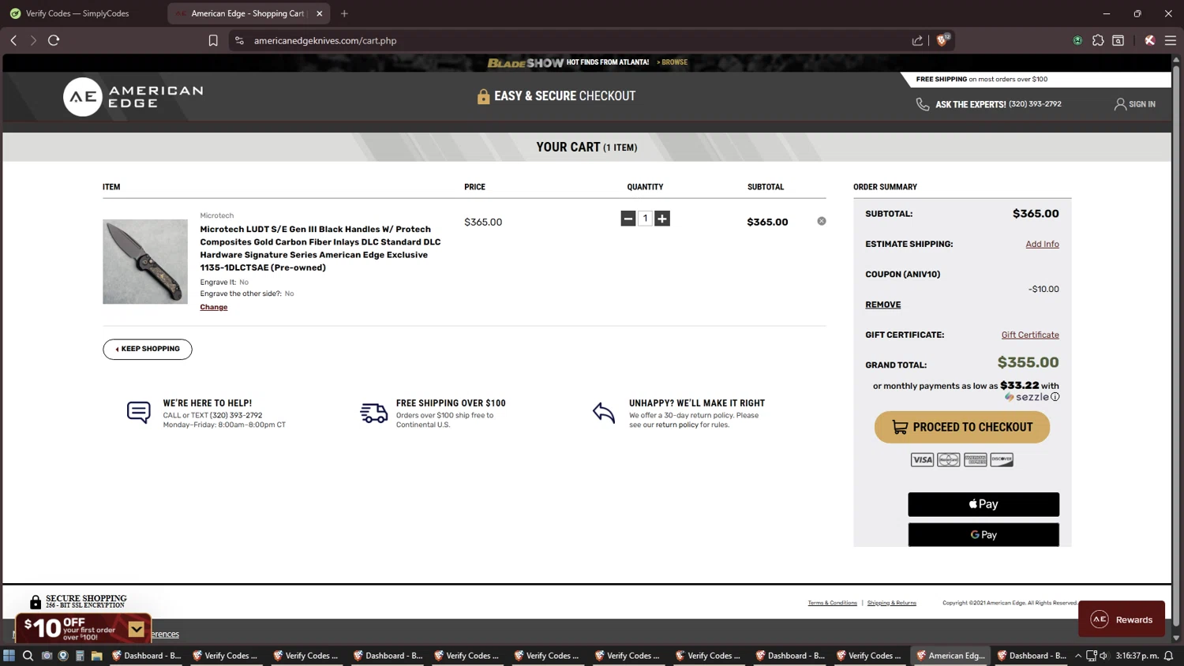Open the Shipping & Returns footer link
Viewport: 1184px width, 666px height.
pyautogui.click(x=892, y=603)
